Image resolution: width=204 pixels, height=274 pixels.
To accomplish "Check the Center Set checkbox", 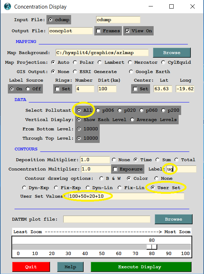I will click(135, 89).
